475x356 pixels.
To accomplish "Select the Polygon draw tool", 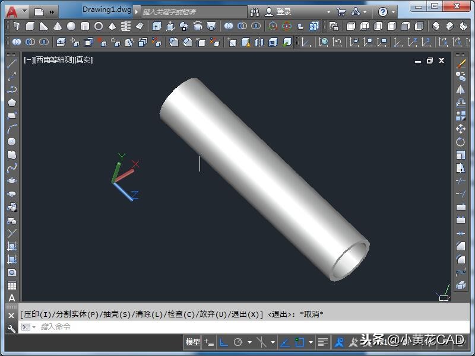I will (x=11, y=102).
